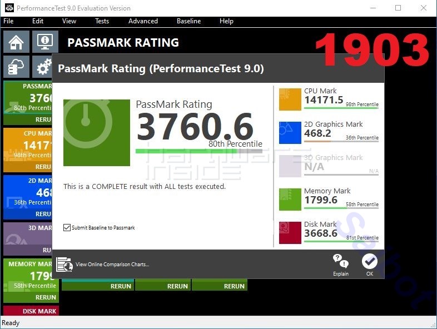Open View Online Comparison Charts link
Viewport: 437px width, 329px height.
(112, 265)
